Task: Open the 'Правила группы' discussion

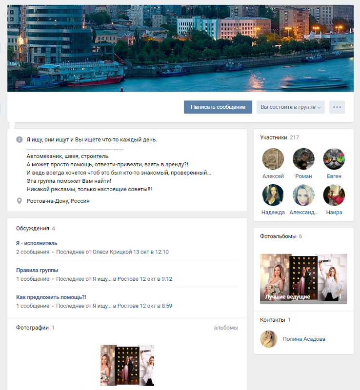Action: click(x=37, y=270)
